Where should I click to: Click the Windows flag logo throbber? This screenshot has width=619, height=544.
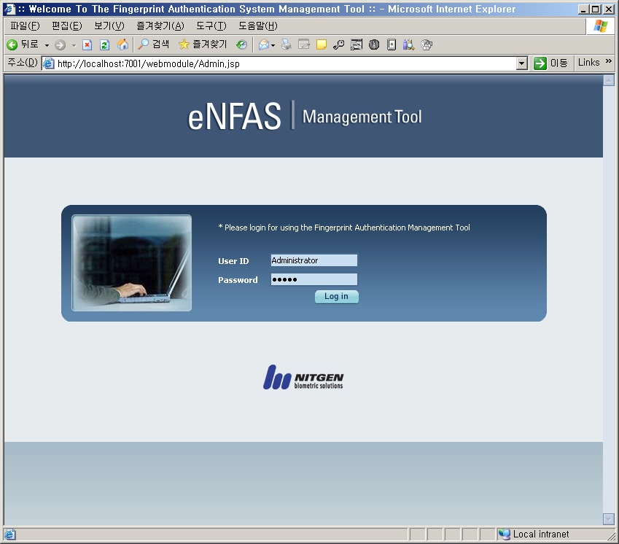point(601,26)
